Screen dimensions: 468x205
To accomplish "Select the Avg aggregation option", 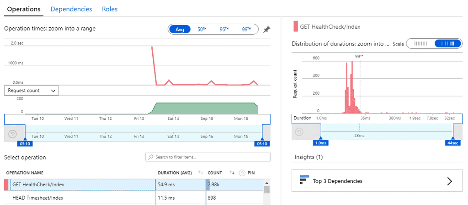I will click(x=180, y=29).
